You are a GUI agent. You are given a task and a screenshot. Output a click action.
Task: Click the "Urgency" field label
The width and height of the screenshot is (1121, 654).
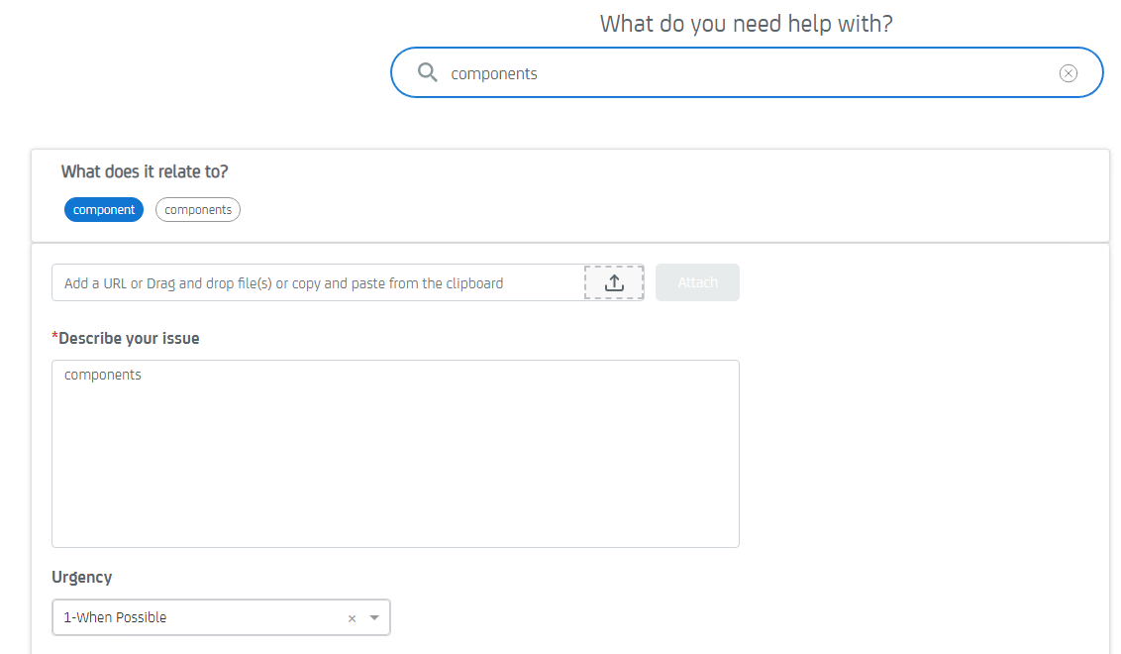(82, 577)
